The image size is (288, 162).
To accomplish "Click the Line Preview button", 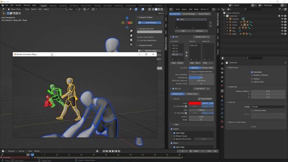I will 149,22.
